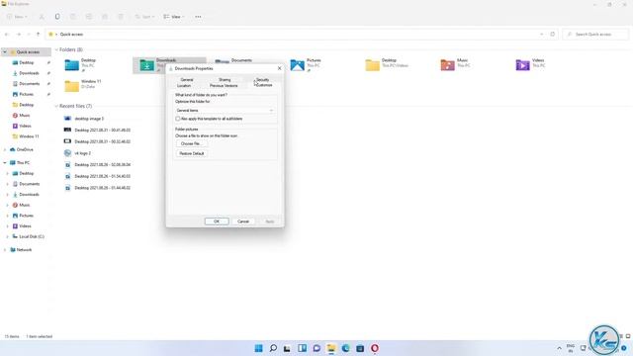Viewport: 633px width, 356px height.
Task: Click the Delete trash icon in toolbar
Action: click(x=121, y=17)
